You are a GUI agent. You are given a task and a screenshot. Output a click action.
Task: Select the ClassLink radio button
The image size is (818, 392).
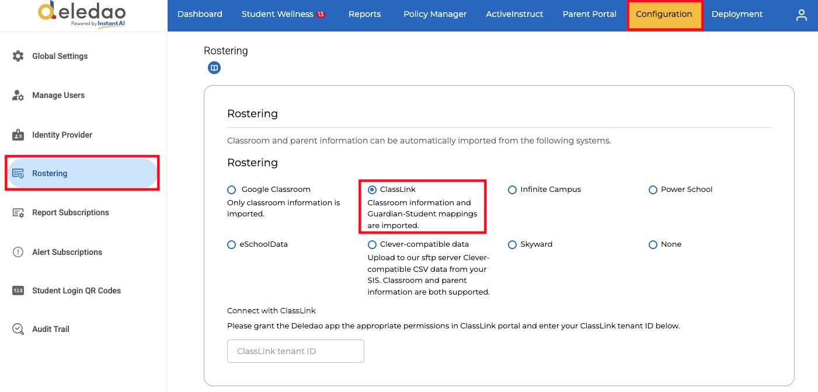[372, 190]
